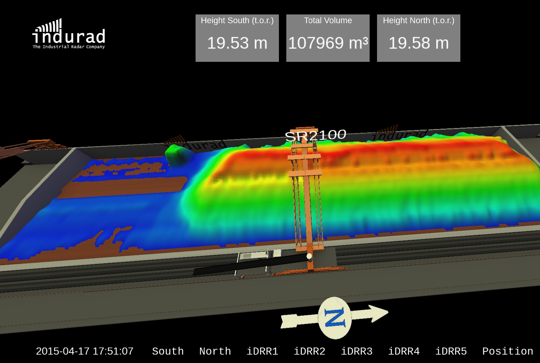Click the radar antenna icon near the stockpile wall

(x=175, y=139)
